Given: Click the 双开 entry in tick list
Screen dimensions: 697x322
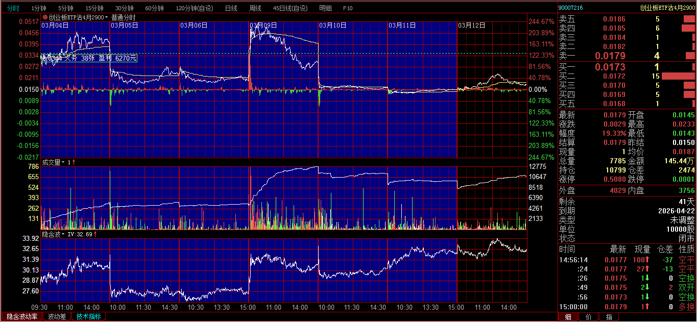Looking at the screenshot, I should [x=687, y=288].
